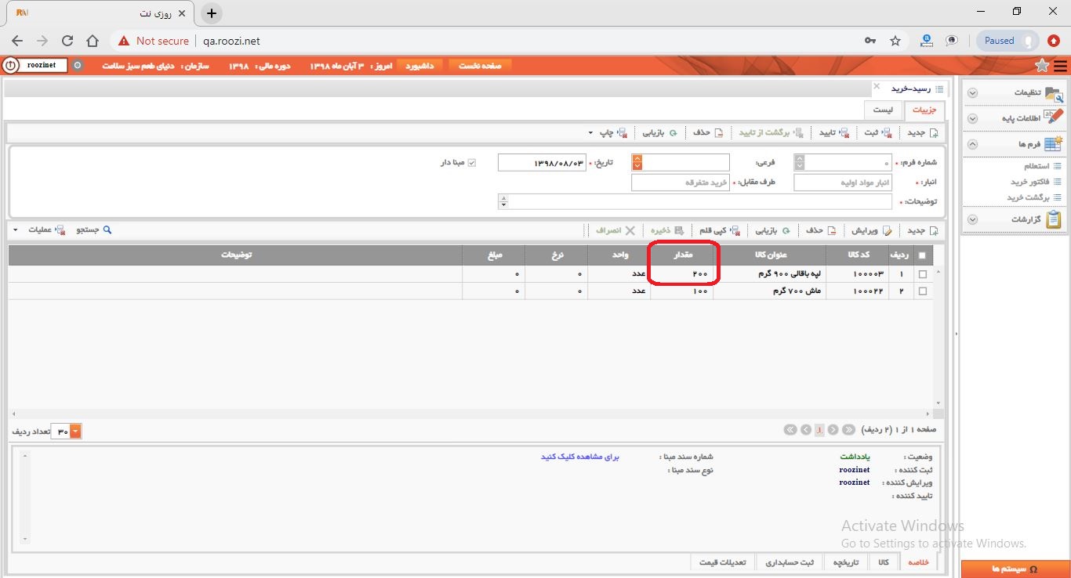This screenshot has width=1071, height=578.
Task: Click the browser home icon
Action: click(93, 41)
